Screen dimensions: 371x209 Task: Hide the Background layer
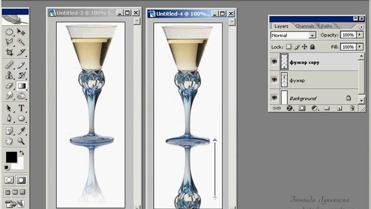pyautogui.click(x=274, y=98)
